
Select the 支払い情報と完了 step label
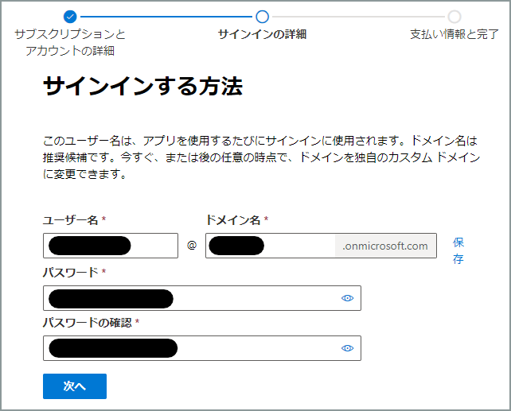[454, 34]
